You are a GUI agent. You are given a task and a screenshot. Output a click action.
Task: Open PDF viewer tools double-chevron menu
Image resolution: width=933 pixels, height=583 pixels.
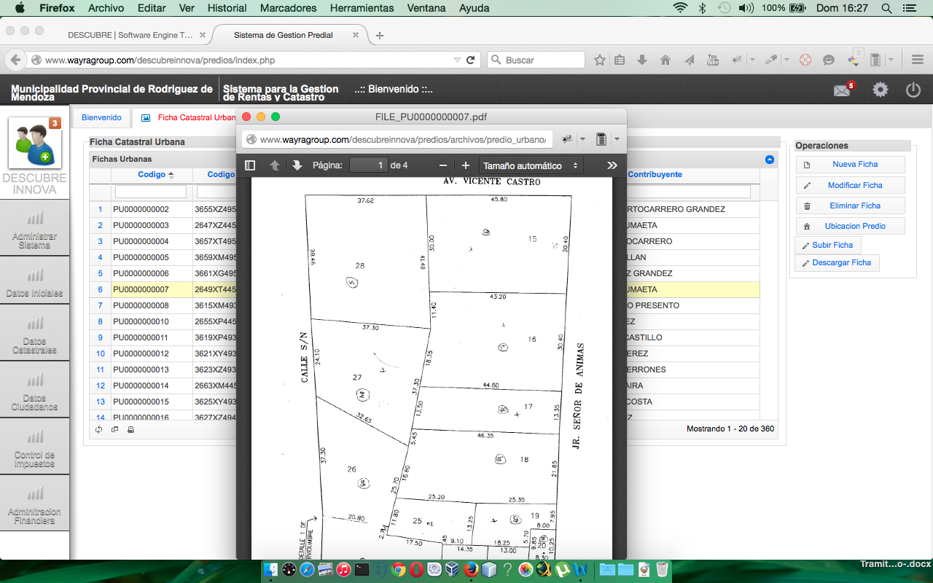coord(612,165)
